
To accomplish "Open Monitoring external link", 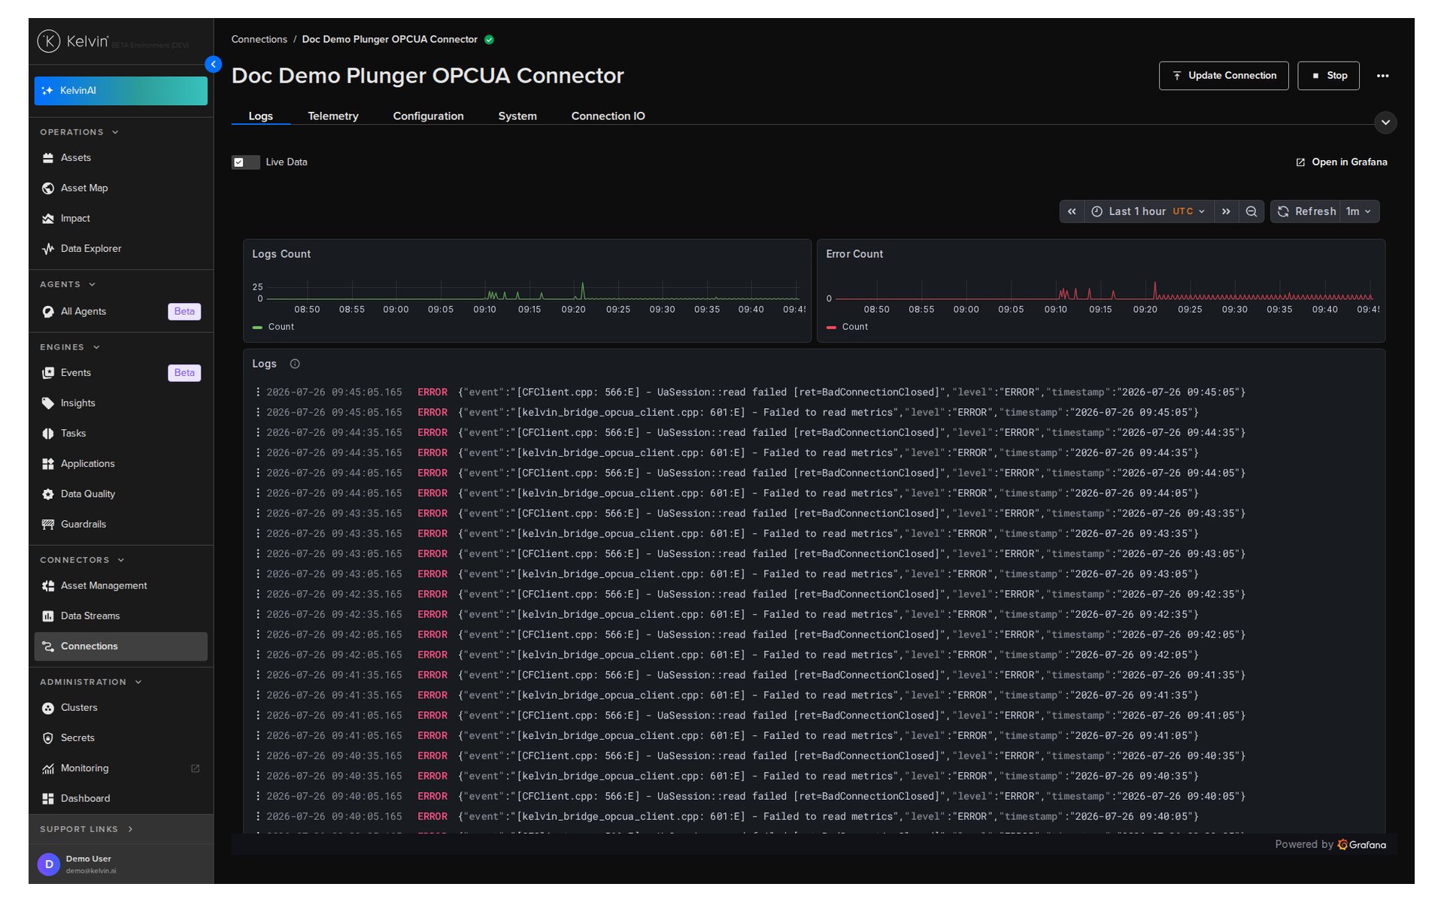I will [x=120, y=768].
